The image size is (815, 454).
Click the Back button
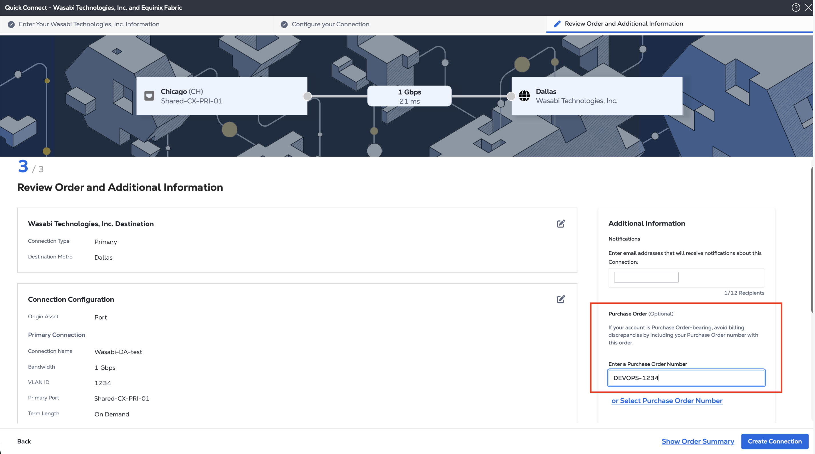[x=24, y=441]
